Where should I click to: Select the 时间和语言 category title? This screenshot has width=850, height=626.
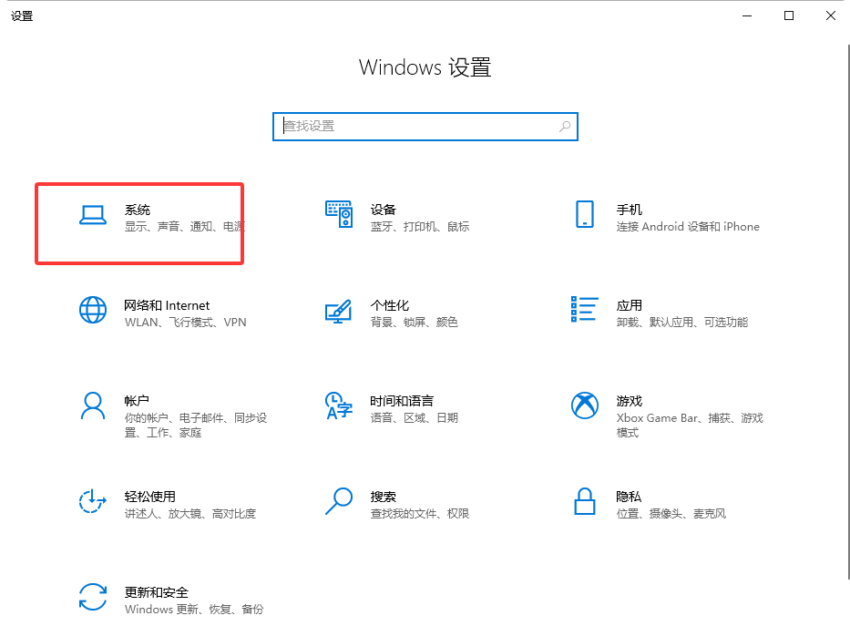coord(402,401)
